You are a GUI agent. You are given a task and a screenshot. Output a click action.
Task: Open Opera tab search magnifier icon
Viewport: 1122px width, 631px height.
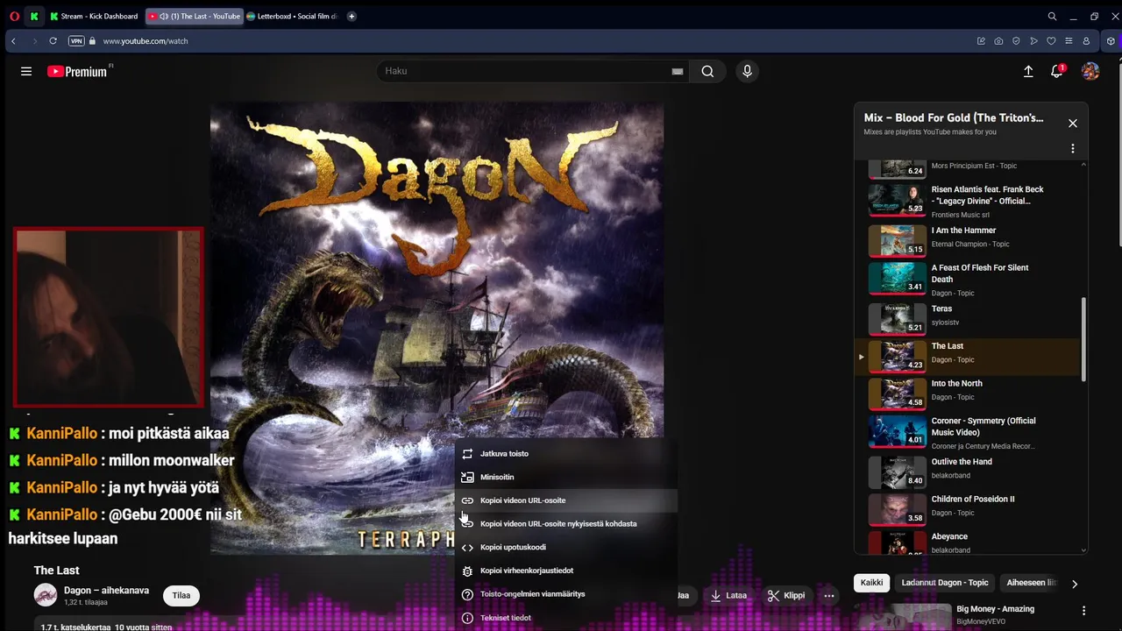[1052, 16]
